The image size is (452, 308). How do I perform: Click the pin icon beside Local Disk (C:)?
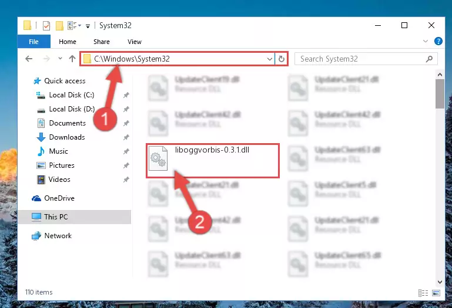click(x=126, y=95)
